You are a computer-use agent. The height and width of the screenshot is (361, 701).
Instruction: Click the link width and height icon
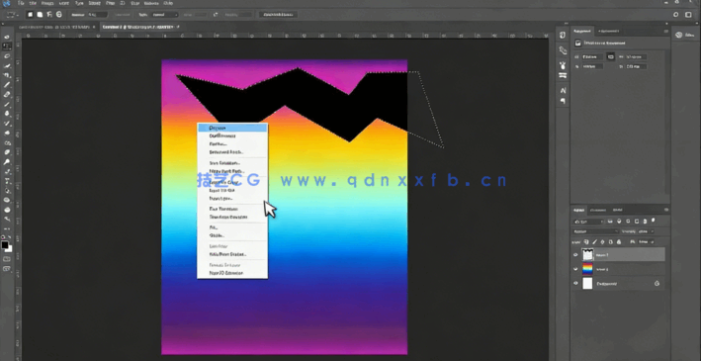(611, 56)
